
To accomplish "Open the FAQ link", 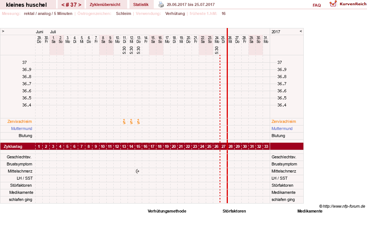I will tap(316, 5).
